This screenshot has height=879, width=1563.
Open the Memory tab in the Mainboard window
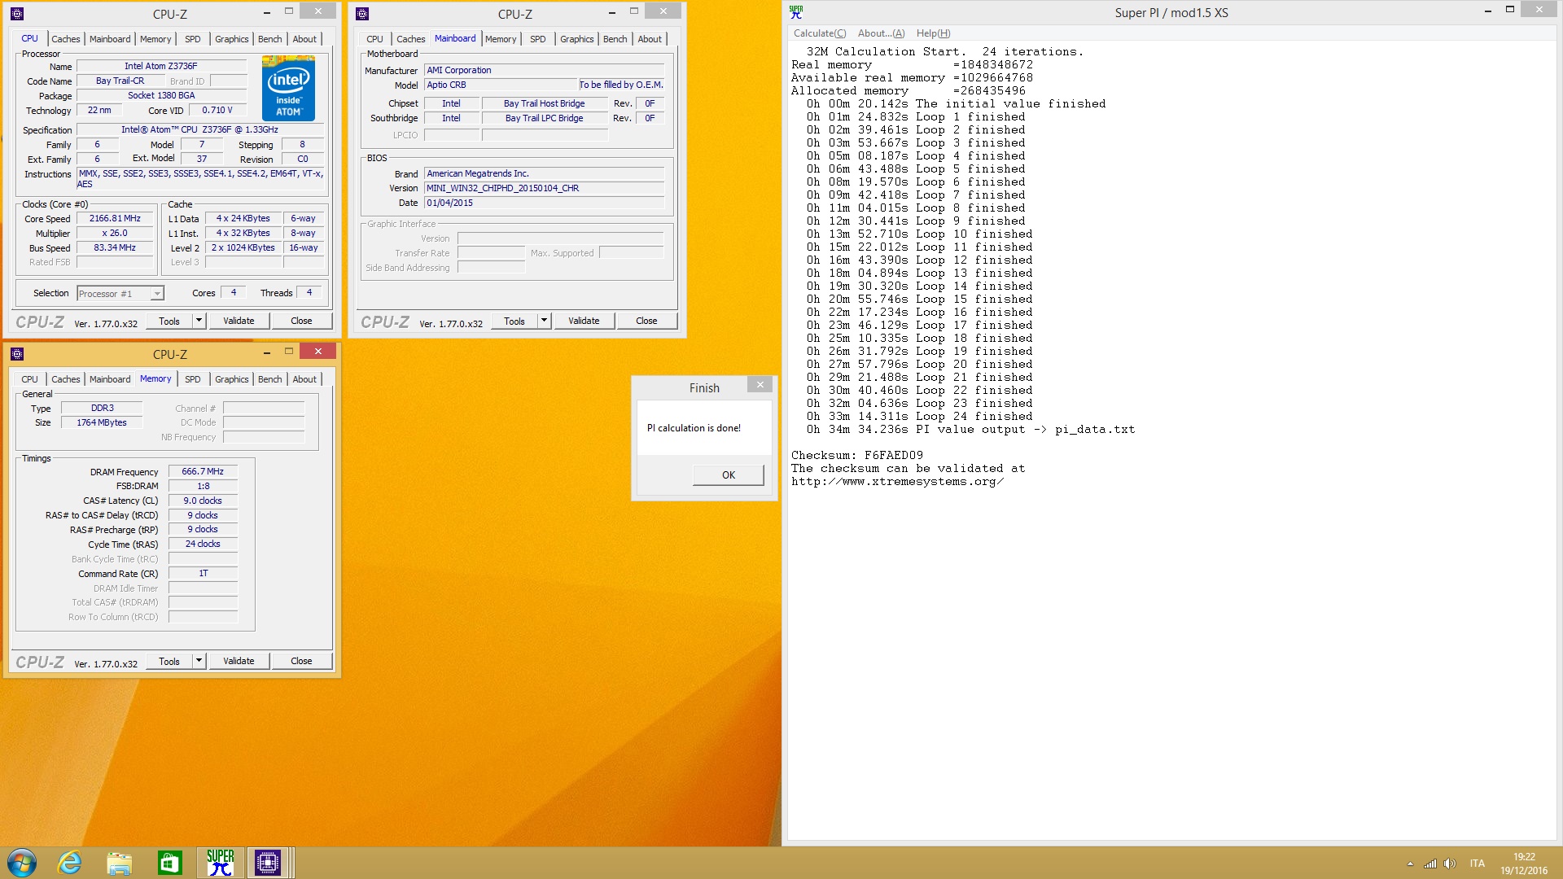[501, 39]
